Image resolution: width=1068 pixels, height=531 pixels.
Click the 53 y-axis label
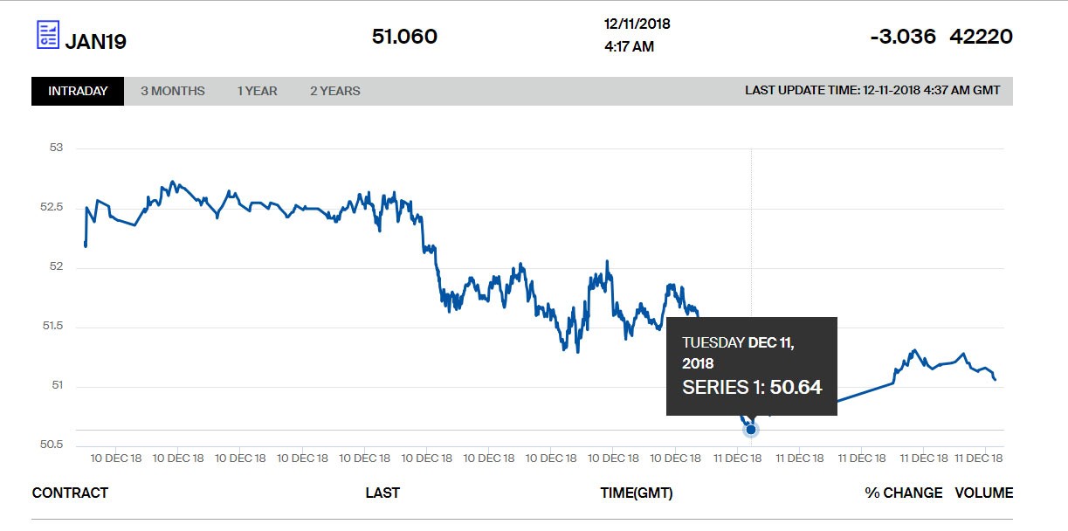coord(57,148)
